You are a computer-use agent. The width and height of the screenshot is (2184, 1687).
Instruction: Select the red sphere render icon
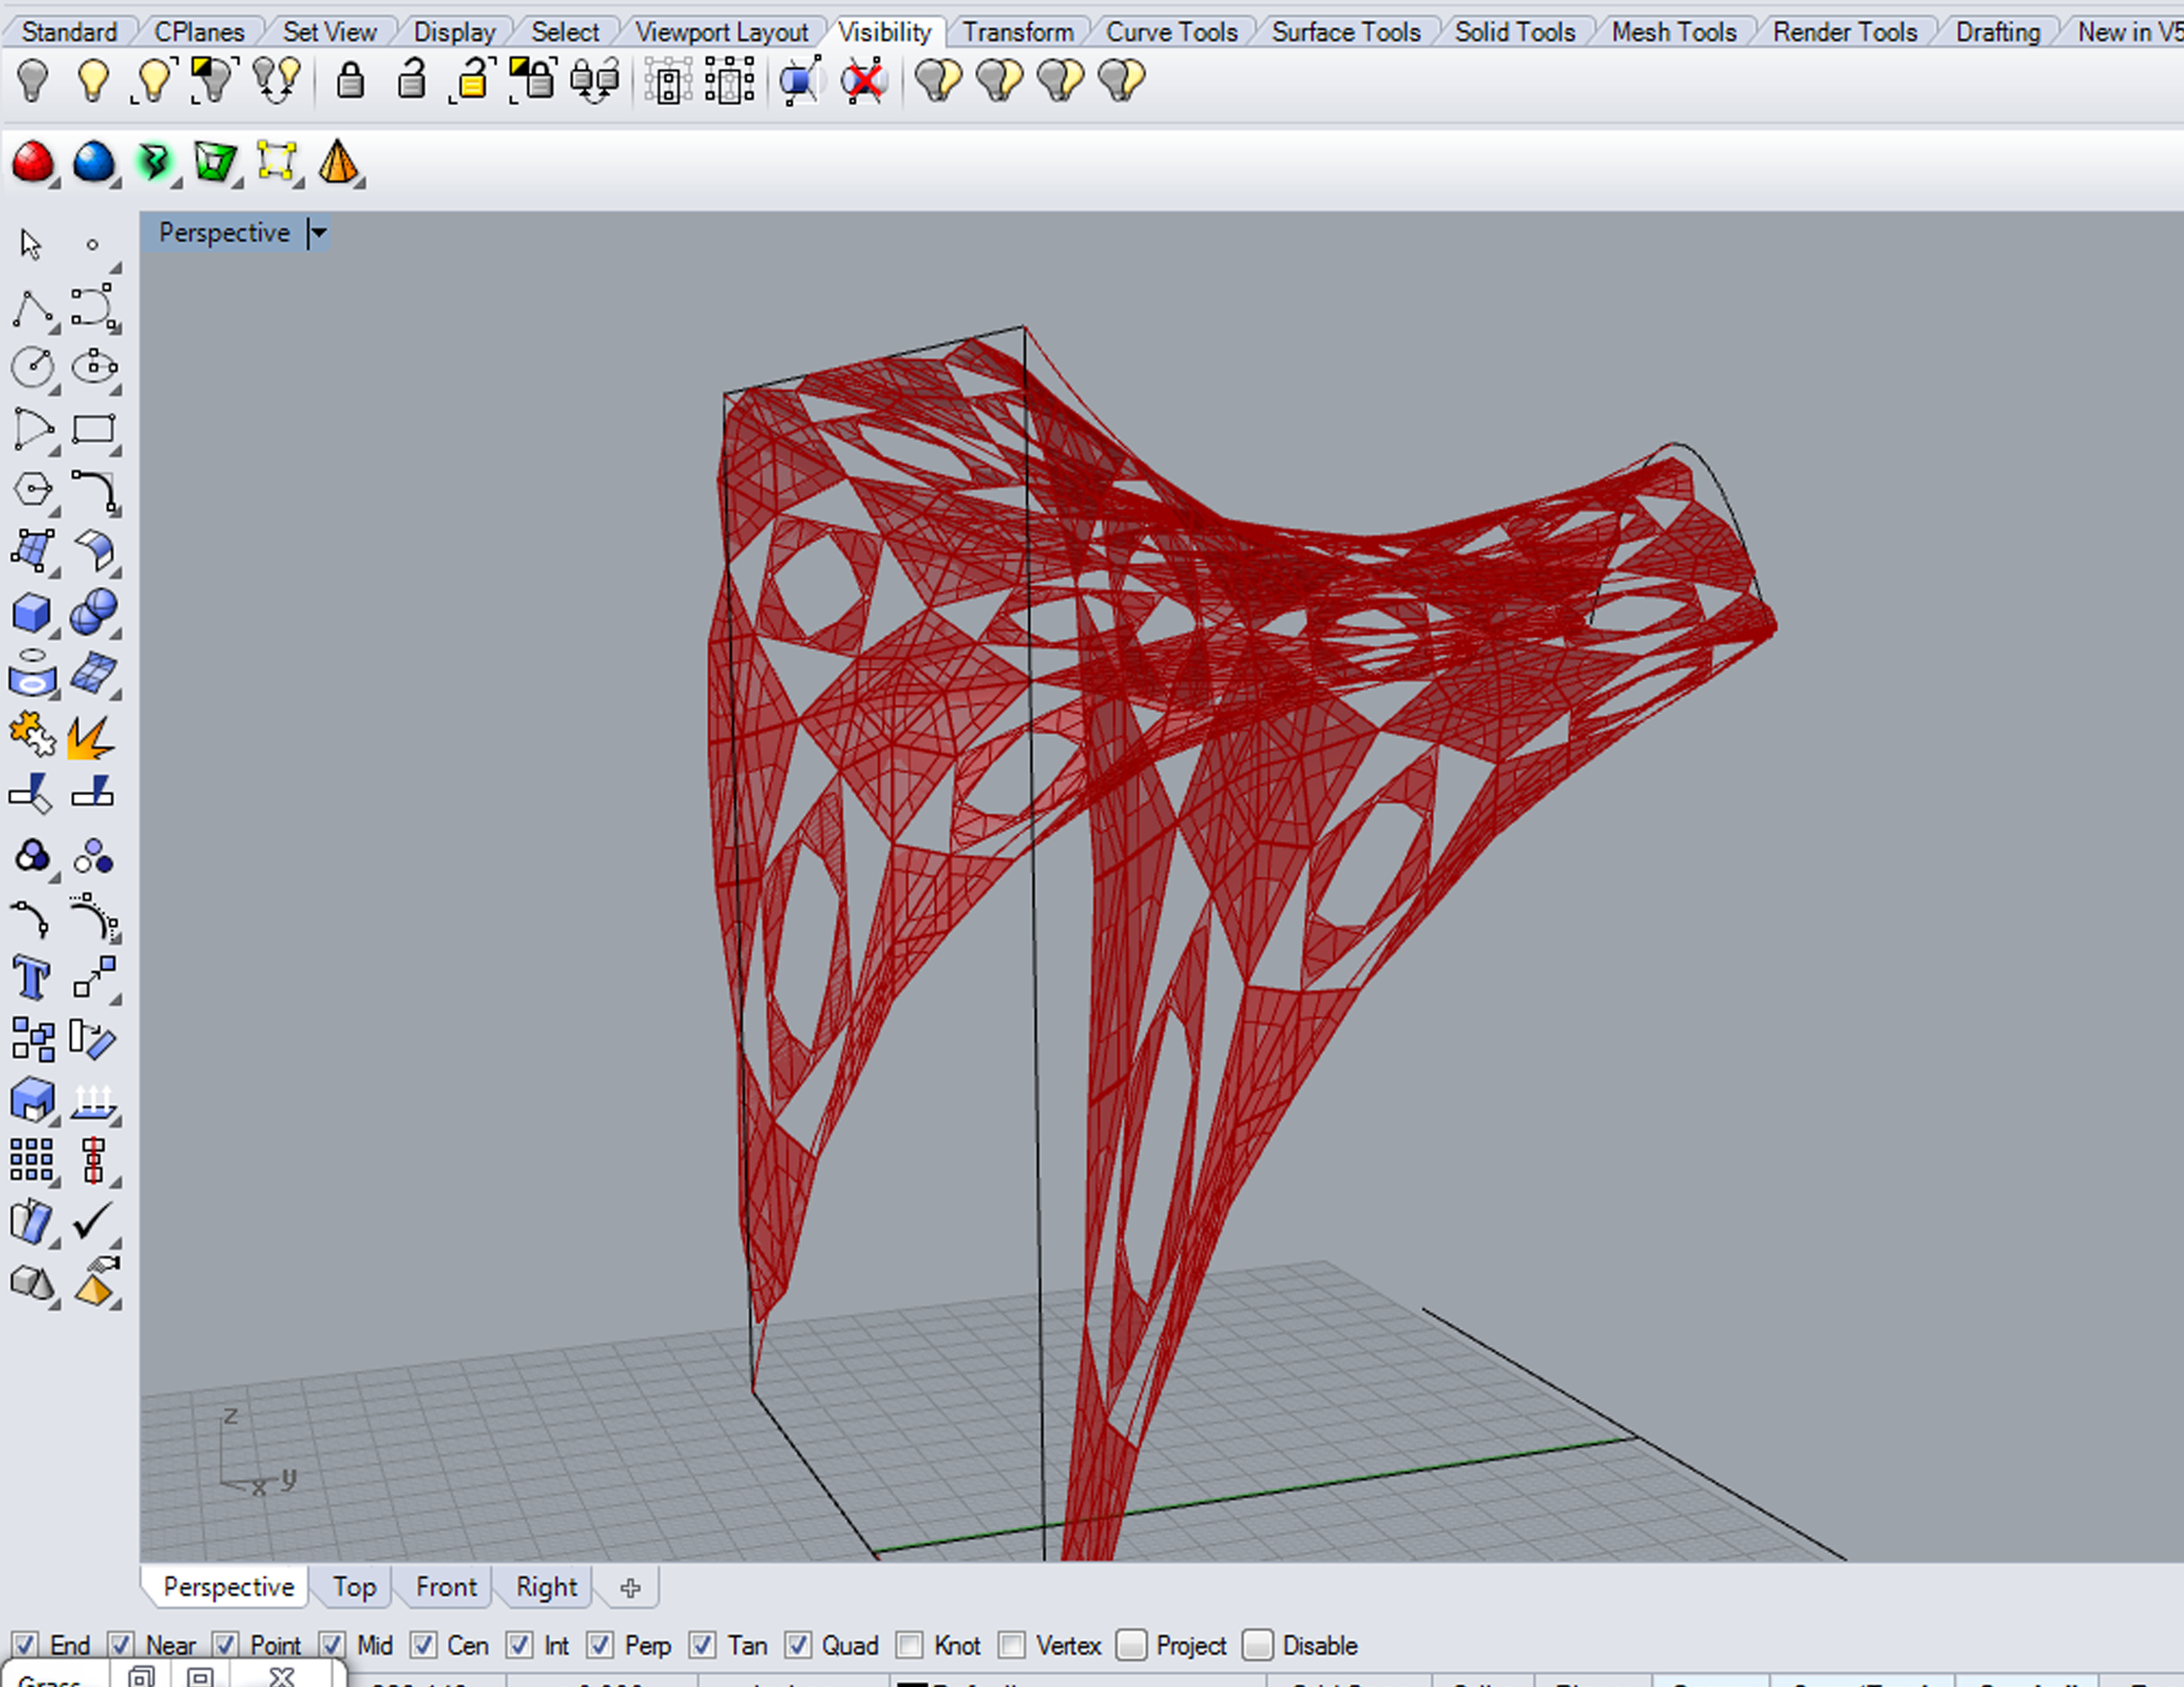point(33,162)
